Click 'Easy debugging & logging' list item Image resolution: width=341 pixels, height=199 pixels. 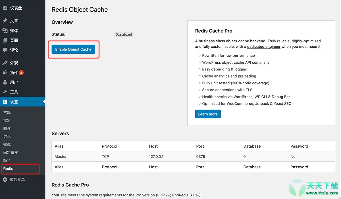point(225,69)
